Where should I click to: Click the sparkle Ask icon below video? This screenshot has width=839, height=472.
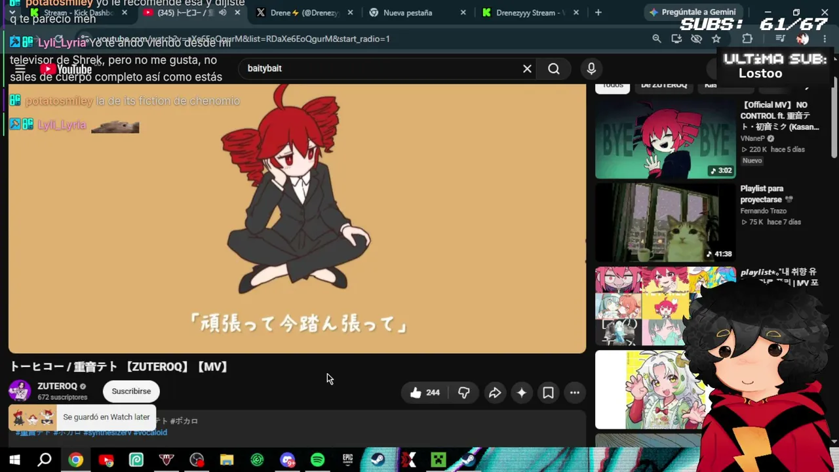pyautogui.click(x=522, y=393)
